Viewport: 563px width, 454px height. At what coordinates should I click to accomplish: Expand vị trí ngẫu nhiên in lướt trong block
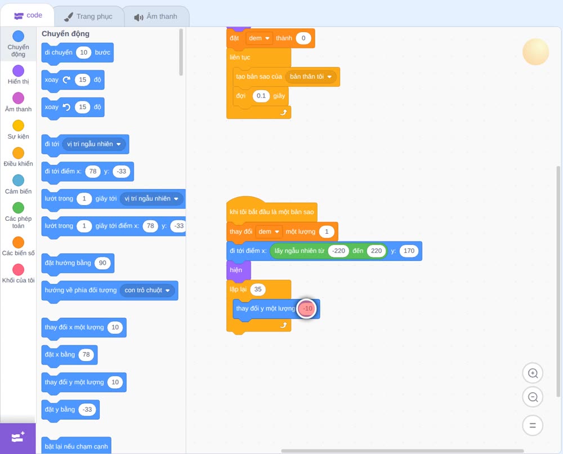tap(151, 199)
